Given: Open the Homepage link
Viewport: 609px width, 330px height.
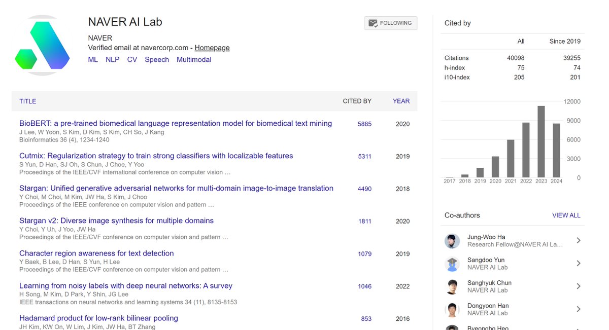Looking at the screenshot, I should pos(212,48).
